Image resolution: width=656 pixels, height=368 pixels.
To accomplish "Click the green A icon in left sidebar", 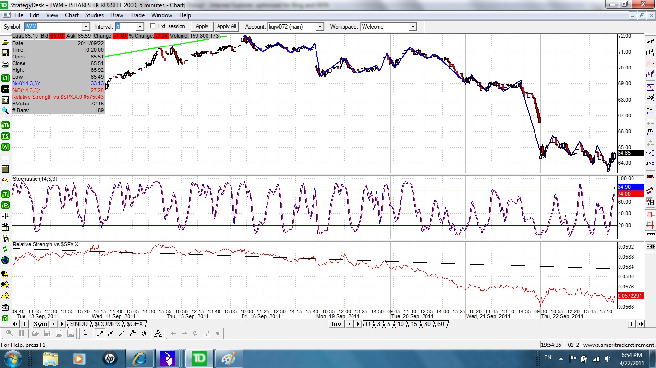I will pyautogui.click(x=5, y=147).
